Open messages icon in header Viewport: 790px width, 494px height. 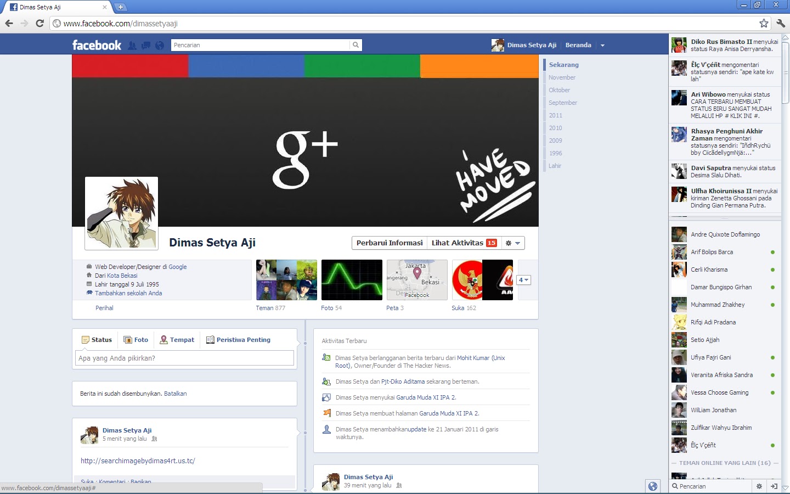pos(146,46)
